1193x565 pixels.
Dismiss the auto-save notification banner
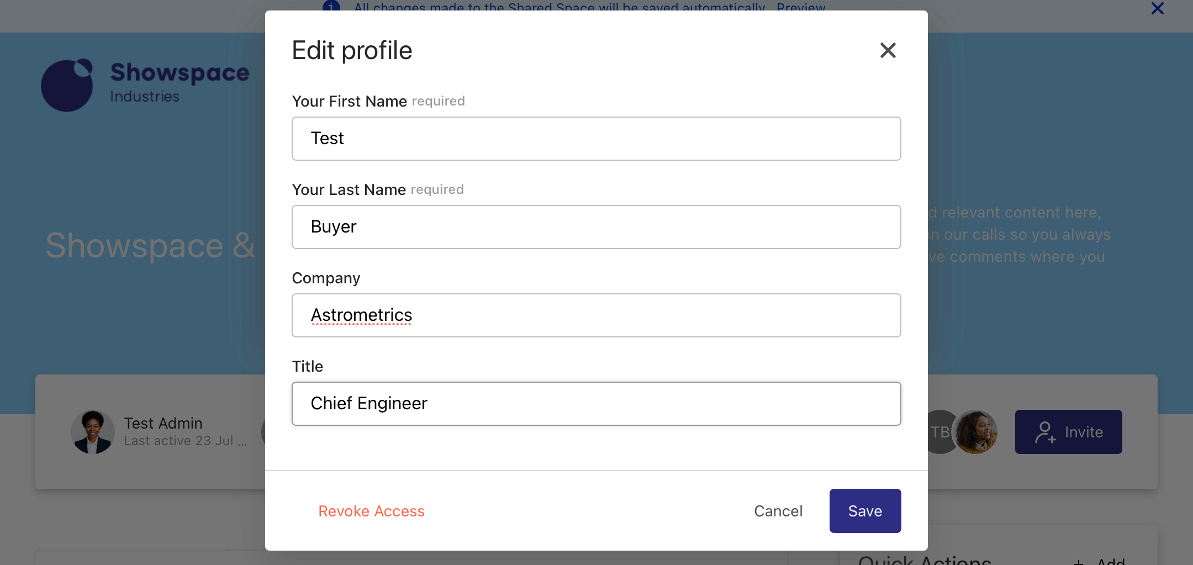tap(1157, 9)
